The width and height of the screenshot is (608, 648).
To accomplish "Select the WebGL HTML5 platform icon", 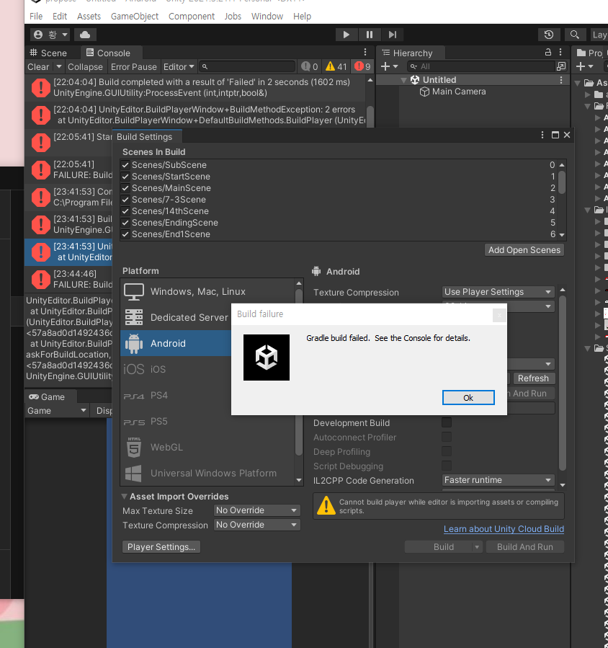I will pyautogui.click(x=134, y=448).
